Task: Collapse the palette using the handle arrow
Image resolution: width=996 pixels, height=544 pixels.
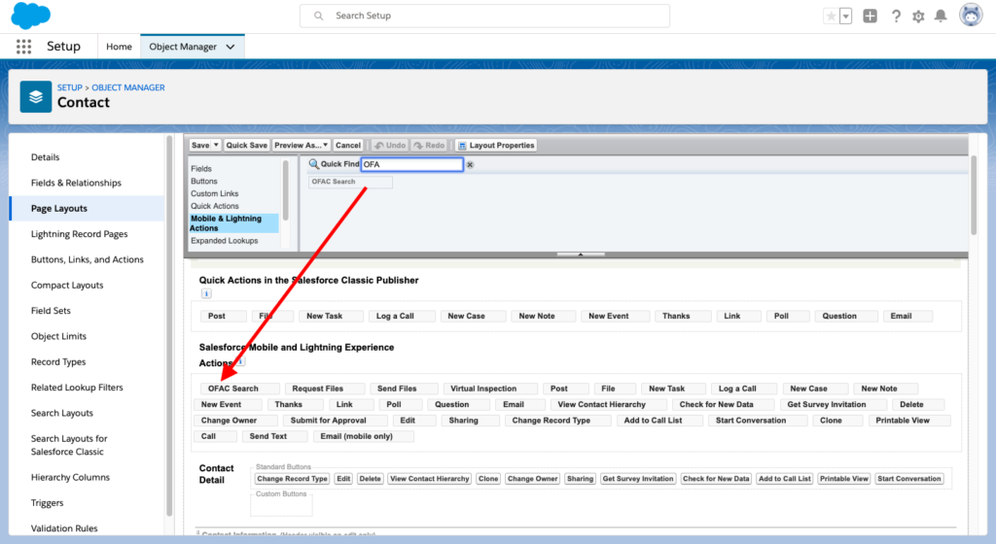Action: (x=580, y=255)
